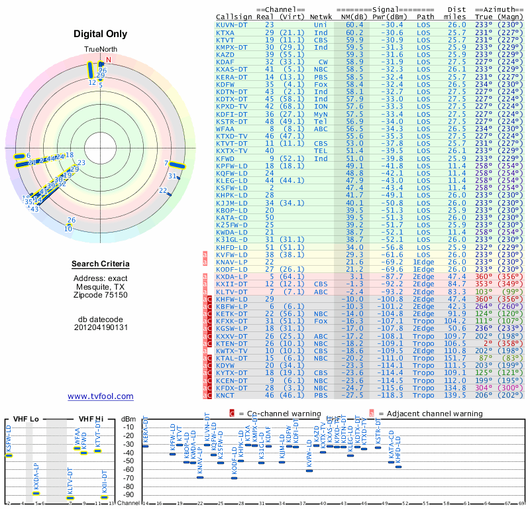This screenshot has height=509, width=530.
Task: Select KDYW callsign in the table
Action: pos(225,366)
